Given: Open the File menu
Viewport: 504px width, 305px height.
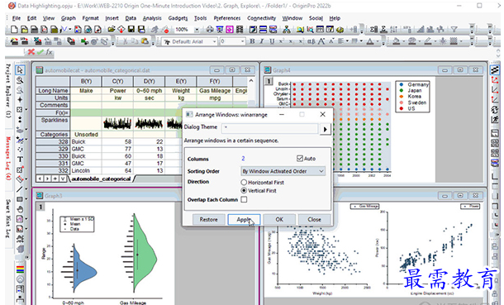Looking at the screenshot, I should click(x=16, y=18).
